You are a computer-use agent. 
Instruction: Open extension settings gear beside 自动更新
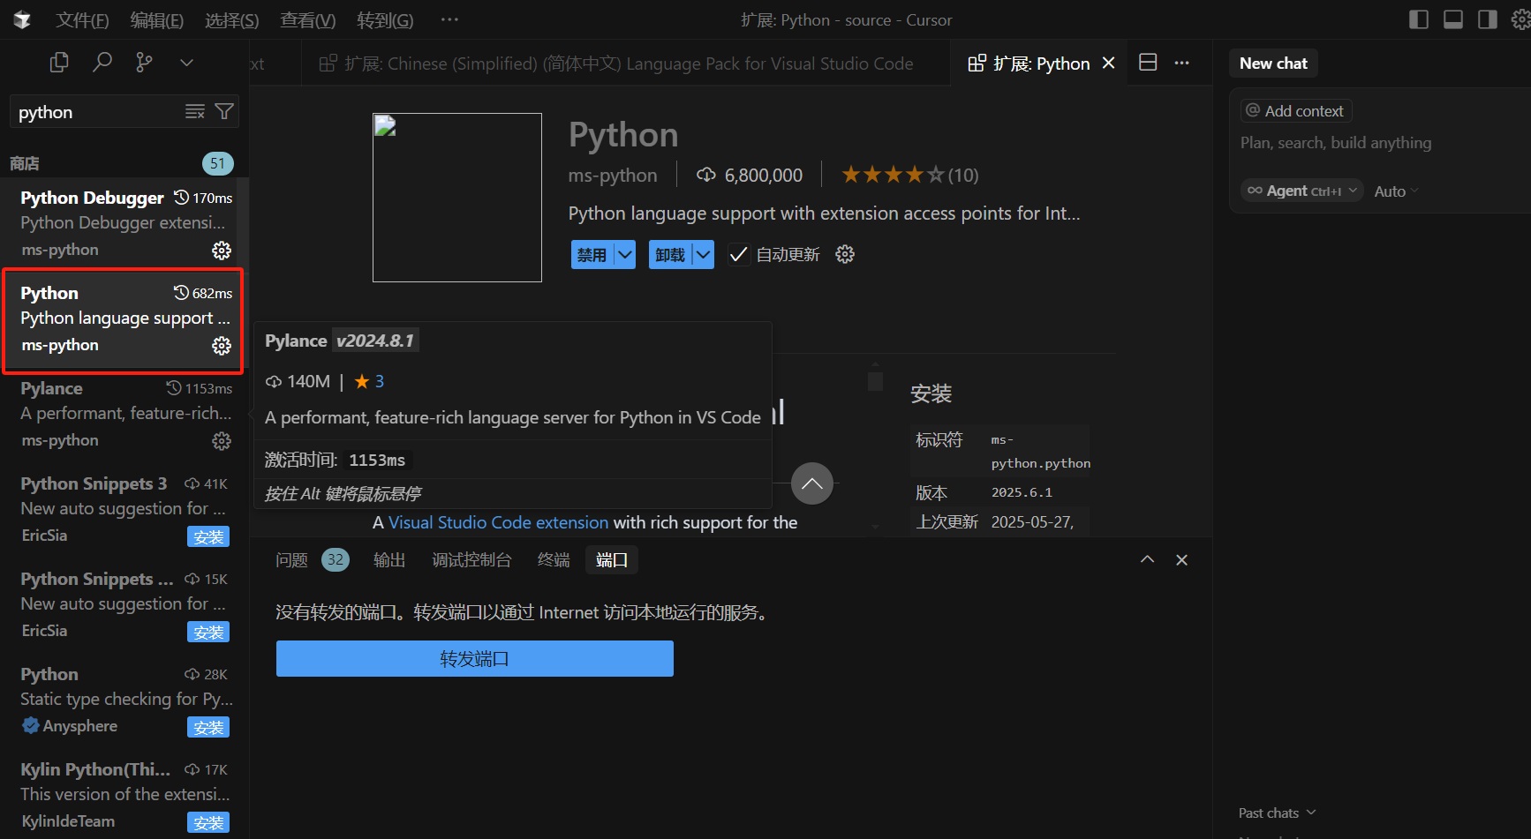tap(845, 255)
